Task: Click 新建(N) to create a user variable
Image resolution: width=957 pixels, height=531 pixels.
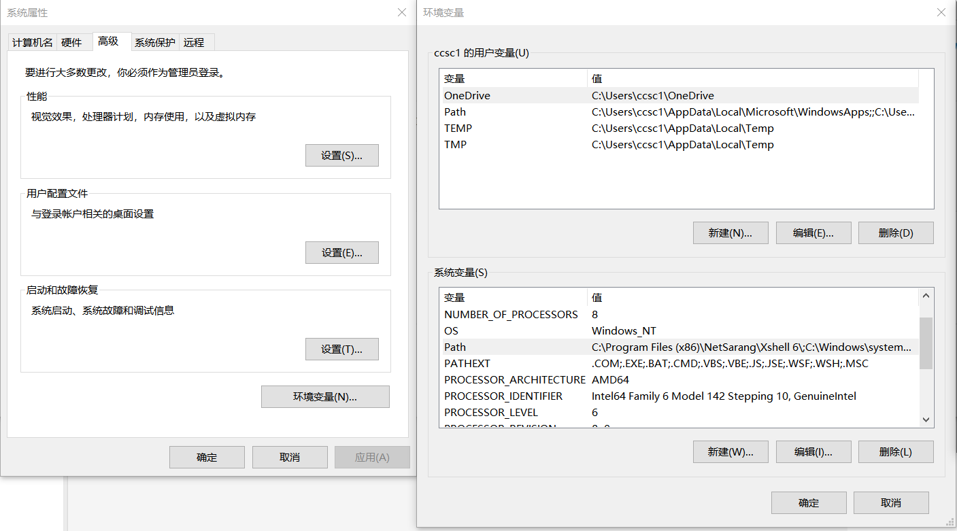Action: point(731,233)
